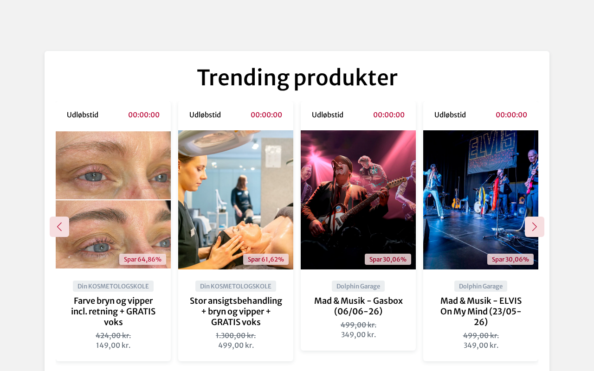The height and width of the screenshot is (371, 594).
Task: Open the 'Mad & Musik - ELVIS On My Mind' title
Action: click(x=481, y=311)
